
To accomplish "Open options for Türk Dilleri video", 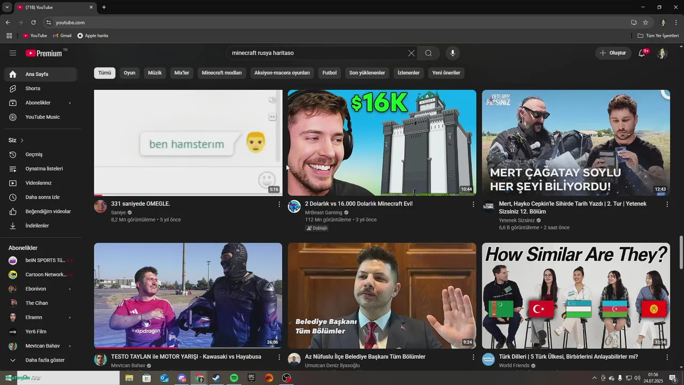I will (x=667, y=357).
